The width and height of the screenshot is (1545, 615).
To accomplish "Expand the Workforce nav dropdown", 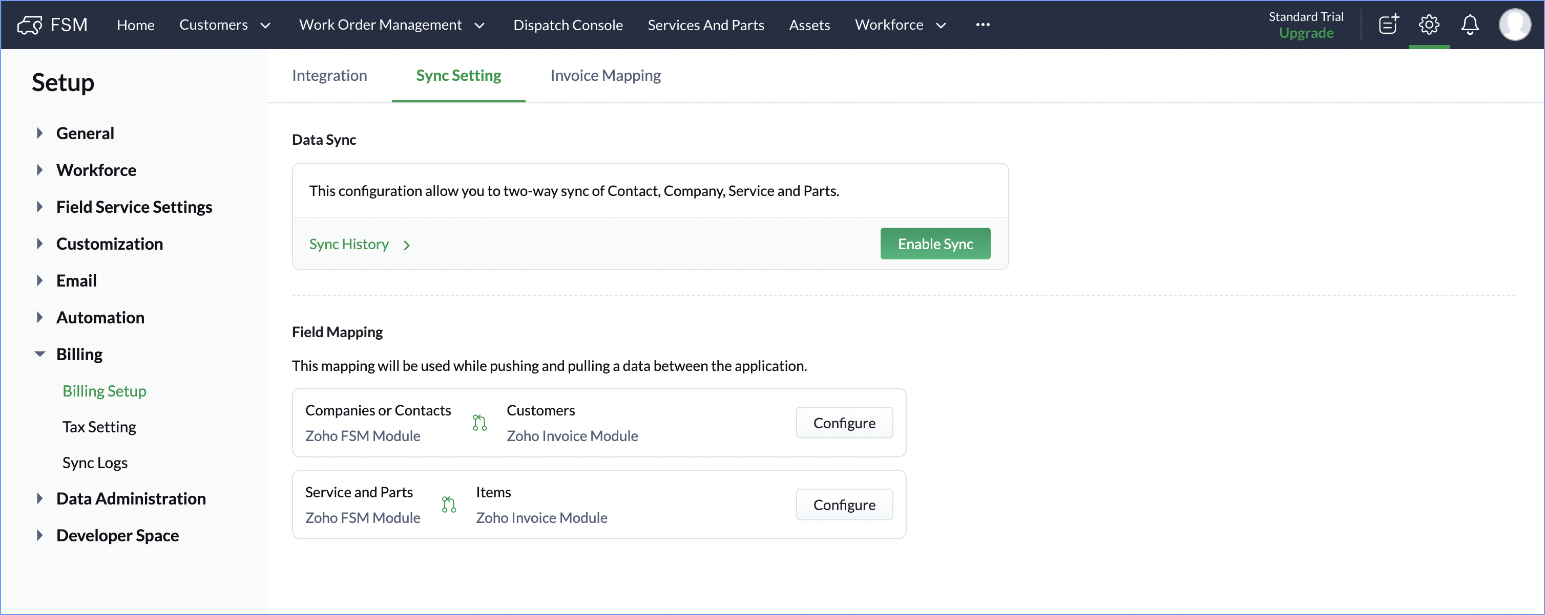I will pyautogui.click(x=941, y=25).
